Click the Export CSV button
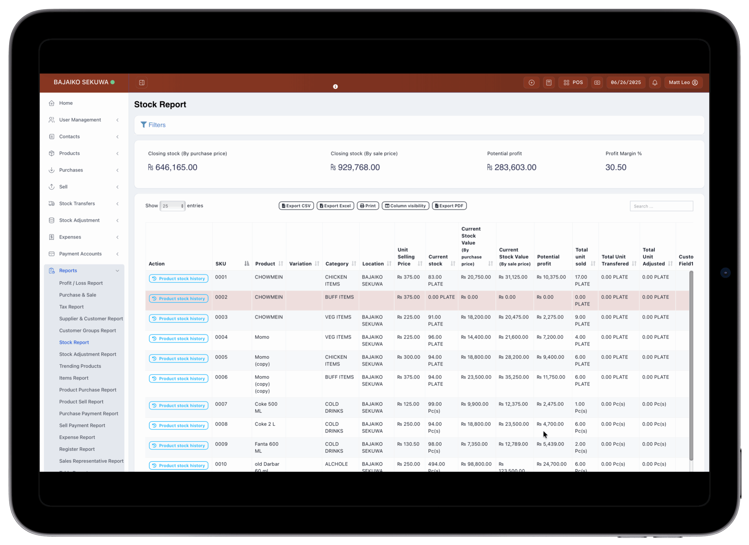Viewport: 749px width, 545px height. click(x=296, y=206)
